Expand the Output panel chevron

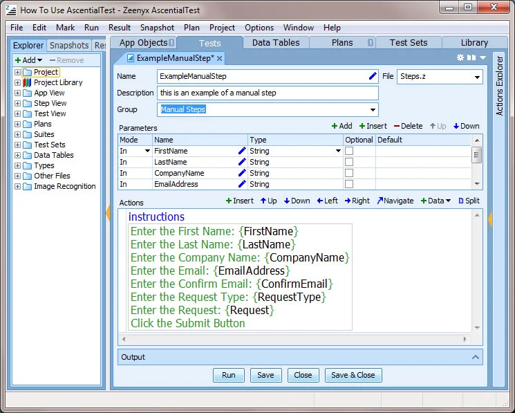[x=476, y=357]
